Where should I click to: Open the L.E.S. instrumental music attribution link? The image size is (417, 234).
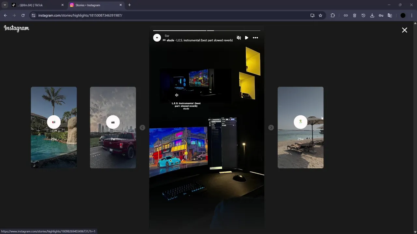click(x=200, y=40)
